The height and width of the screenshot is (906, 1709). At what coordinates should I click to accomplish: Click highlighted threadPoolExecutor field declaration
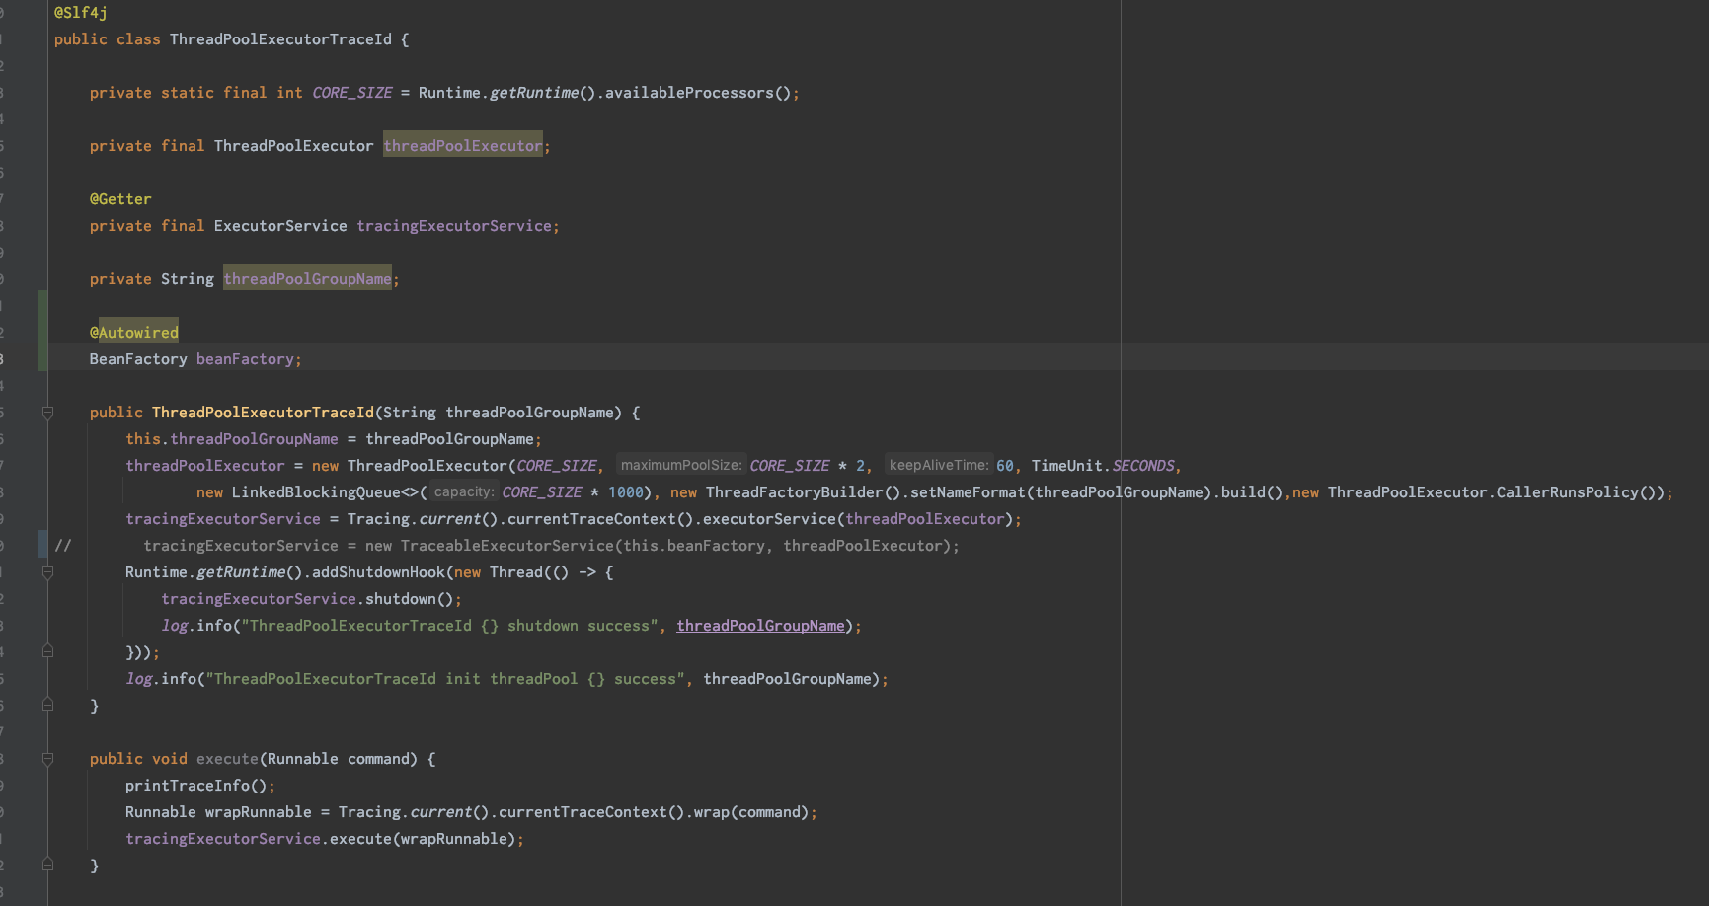pos(463,146)
